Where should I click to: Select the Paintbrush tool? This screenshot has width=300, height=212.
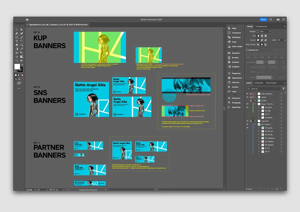(x=21, y=37)
